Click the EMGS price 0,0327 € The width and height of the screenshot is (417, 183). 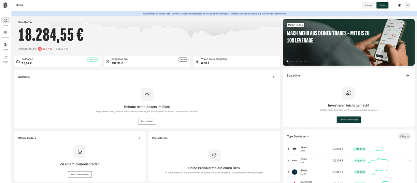click(x=338, y=172)
